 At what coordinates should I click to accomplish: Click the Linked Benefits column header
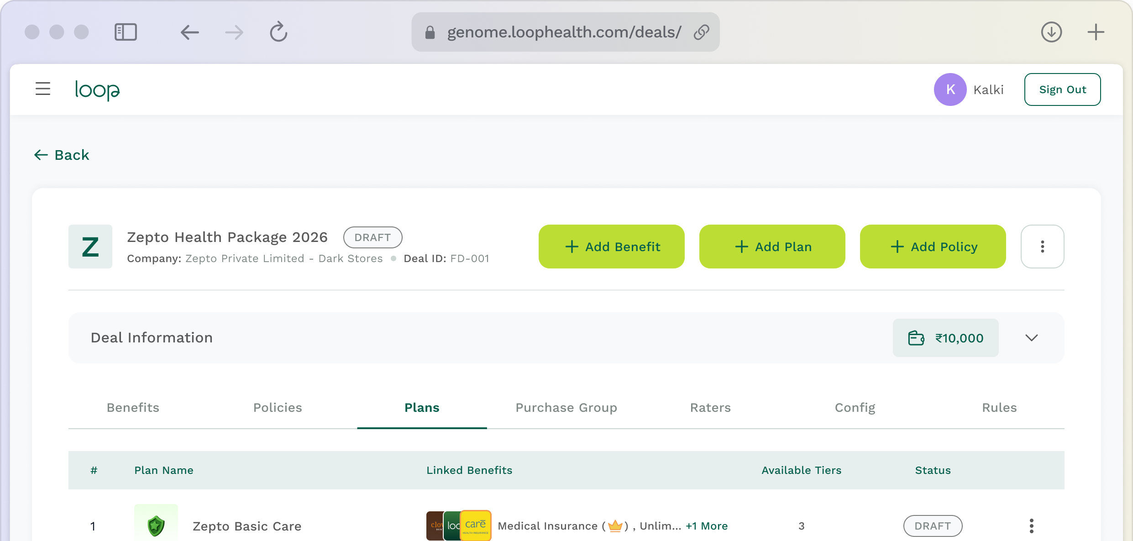(x=469, y=470)
